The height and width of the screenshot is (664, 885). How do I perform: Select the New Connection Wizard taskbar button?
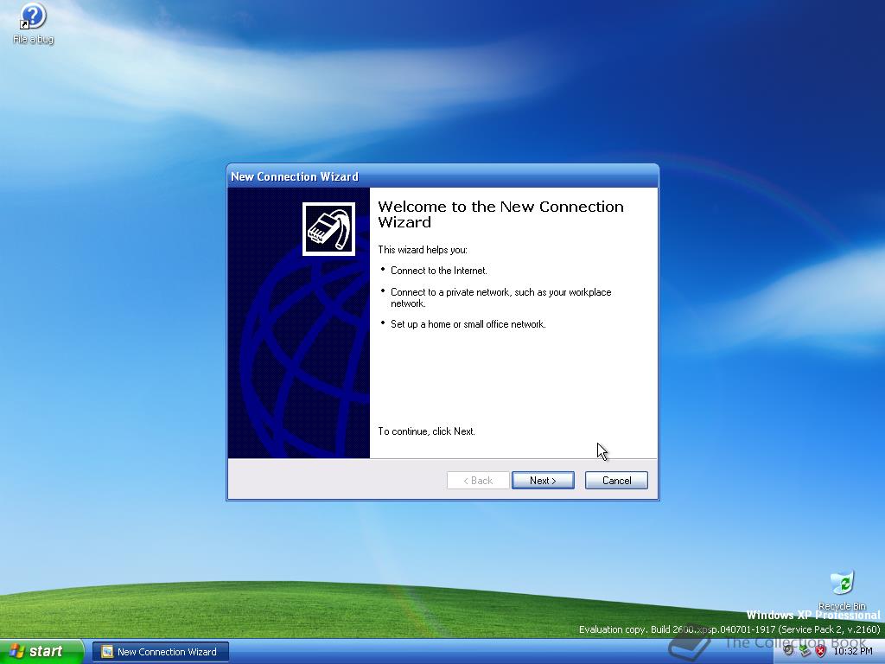[161, 652]
